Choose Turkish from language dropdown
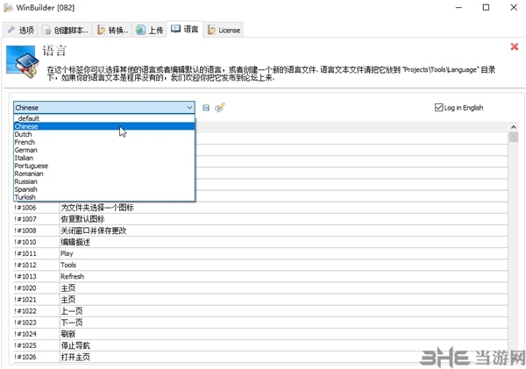 [104, 197]
